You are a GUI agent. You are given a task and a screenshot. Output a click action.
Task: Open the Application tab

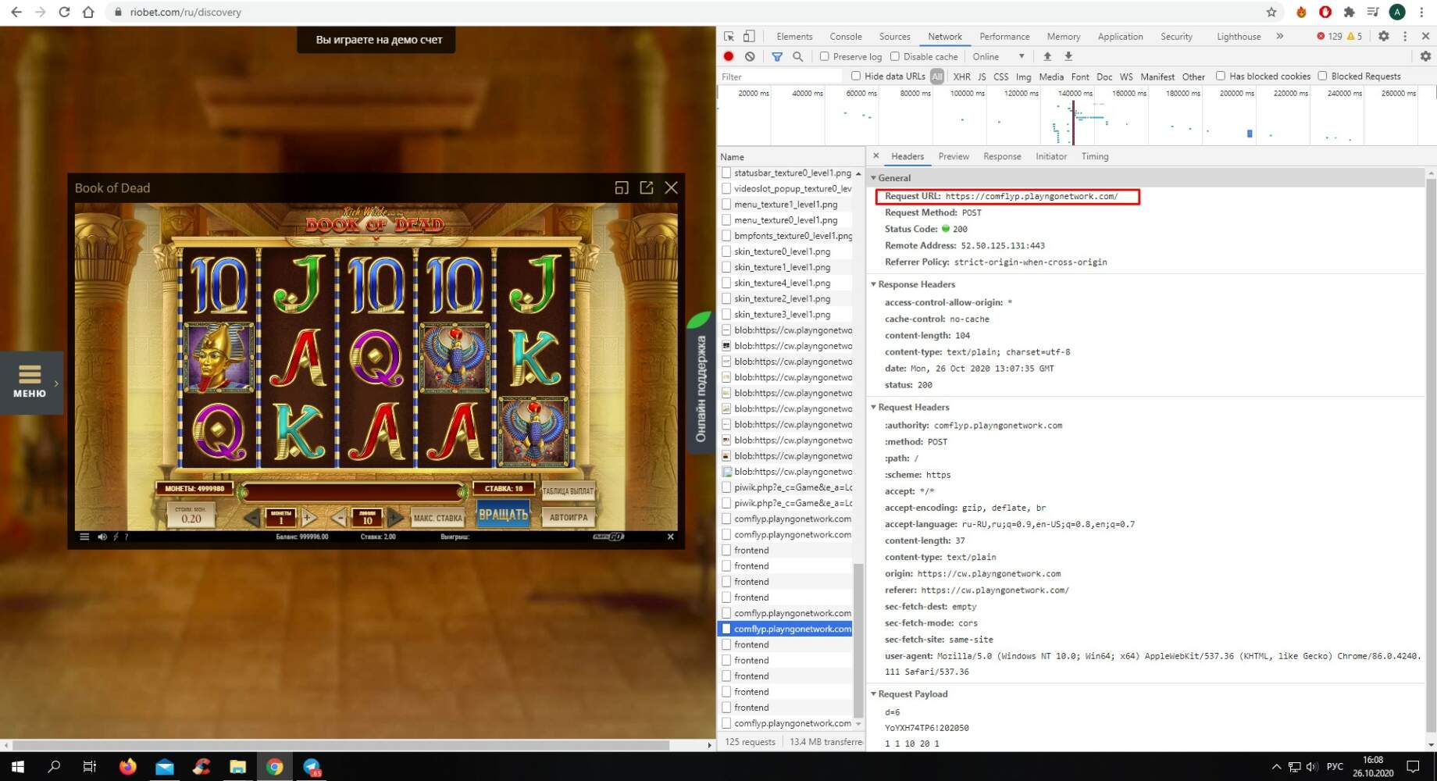(x=1120, y=36)
